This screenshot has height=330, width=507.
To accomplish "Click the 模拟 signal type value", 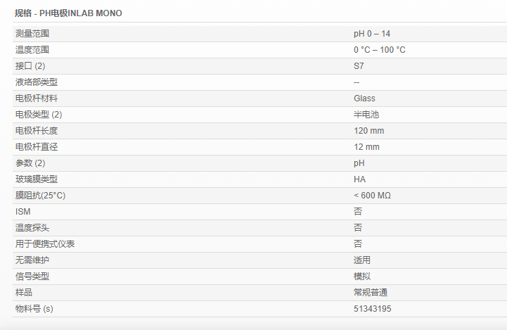I will (362, 277).
